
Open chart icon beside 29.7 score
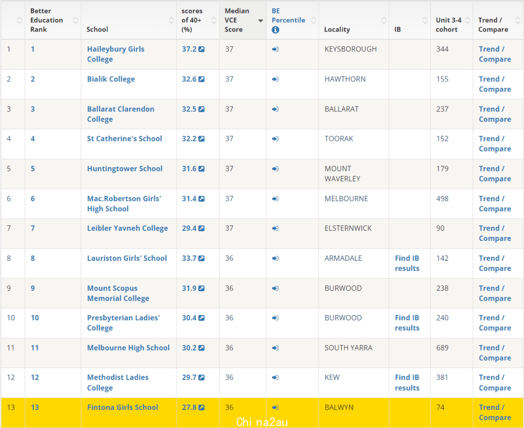(x=201, y=378)
